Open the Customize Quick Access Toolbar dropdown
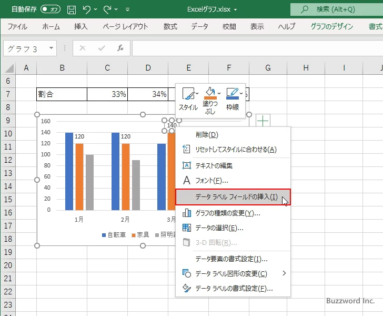Image resolution: width=383 pixels, height=316 pixels. pos(127,9)
